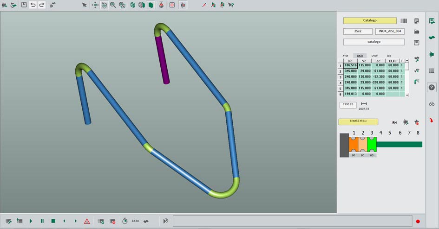Screen dimensions: 439x229
Task: Toggle the RH bending direction
Action: [x=394, y=122]
